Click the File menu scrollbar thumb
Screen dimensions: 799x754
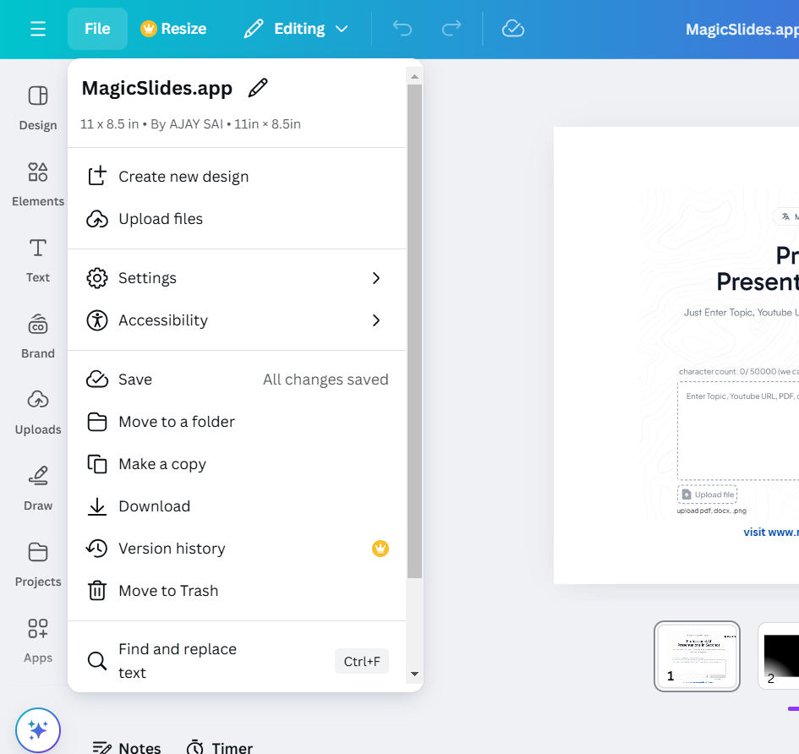(414, 331)
